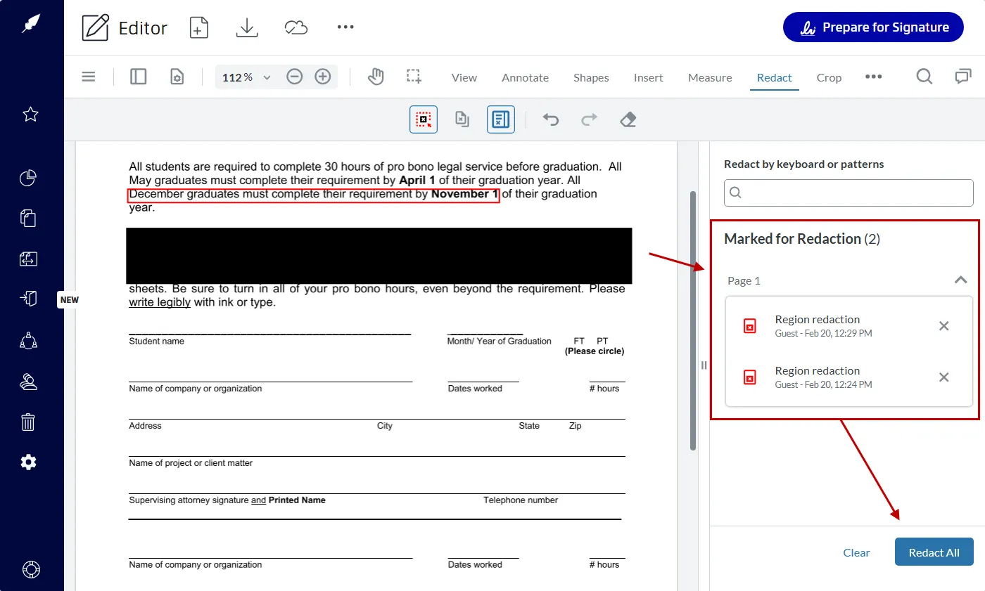Open the pie chart dashboard icon
Image resolution: width=985 pixels, height=591 pixels.
[x=28, y=178]
